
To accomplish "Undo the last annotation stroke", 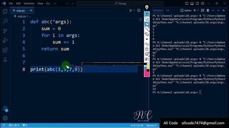I will coord(147,44).
